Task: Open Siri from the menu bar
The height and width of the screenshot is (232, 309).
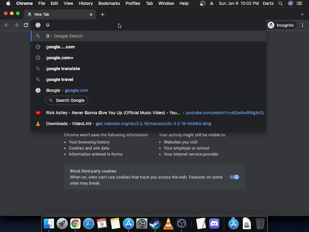Action: [291, 3]
